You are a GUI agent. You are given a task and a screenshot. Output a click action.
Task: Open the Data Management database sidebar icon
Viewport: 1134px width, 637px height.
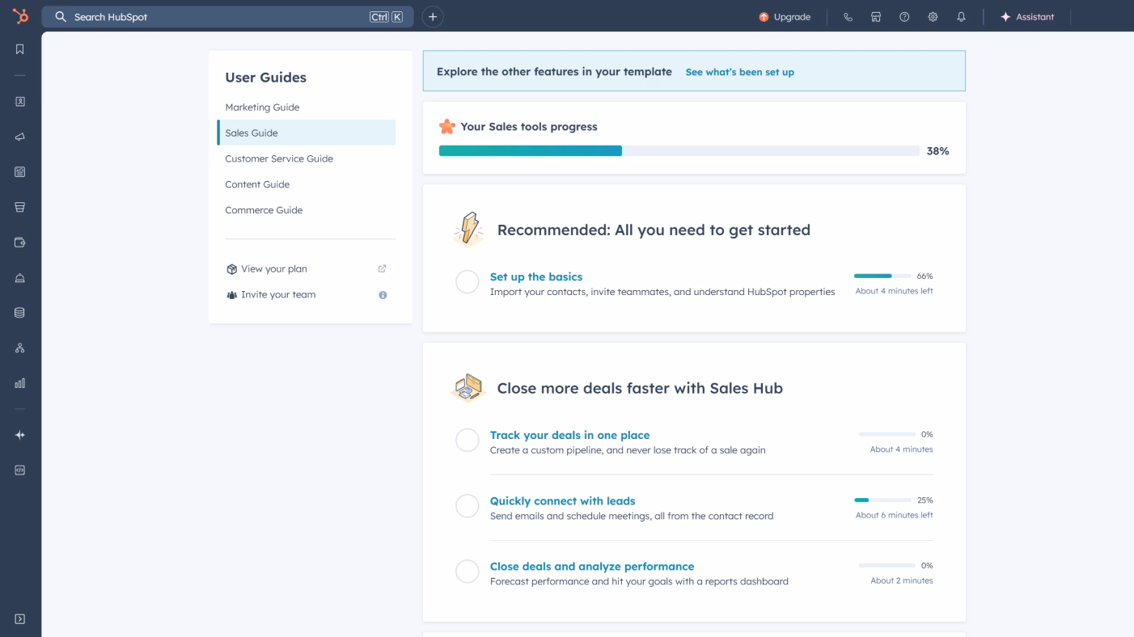pos(20,312)
